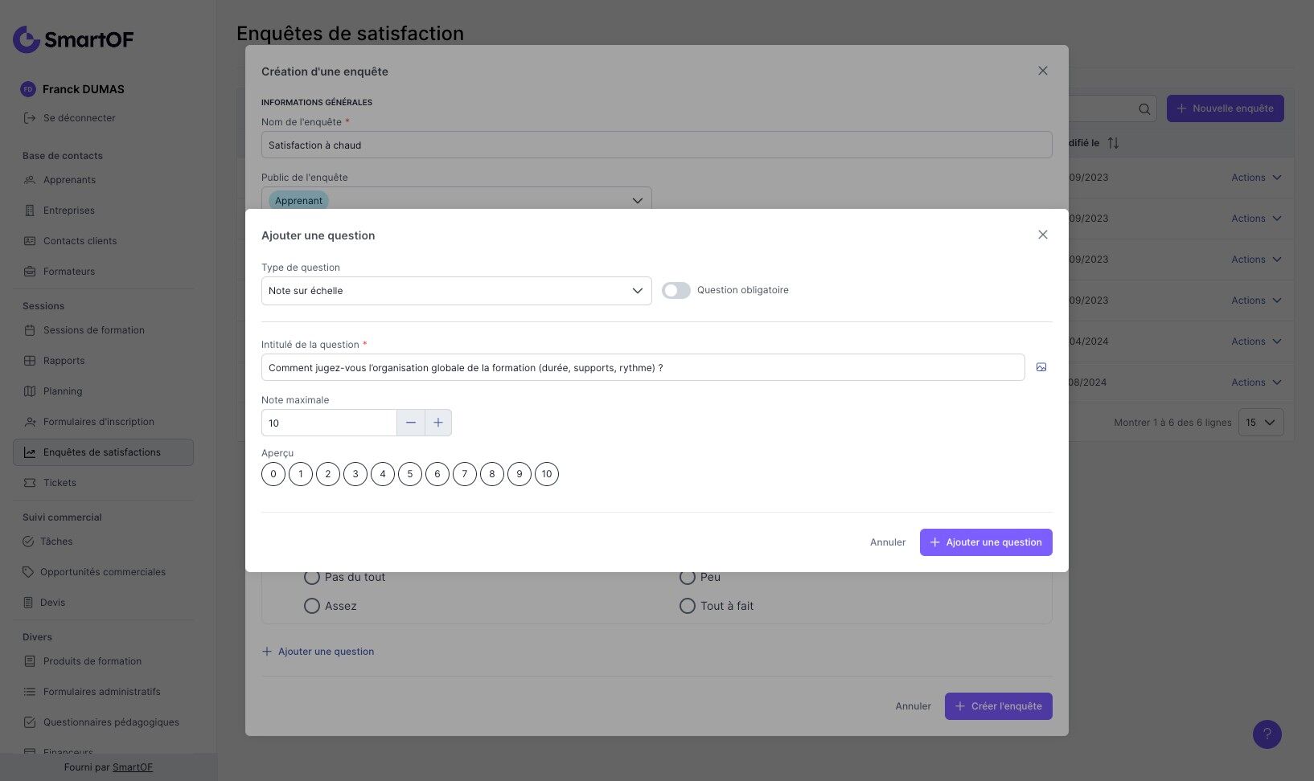Sort by modified date arrows icon
This screenshot has height=781, width=1314.
tap(1113, 143)
